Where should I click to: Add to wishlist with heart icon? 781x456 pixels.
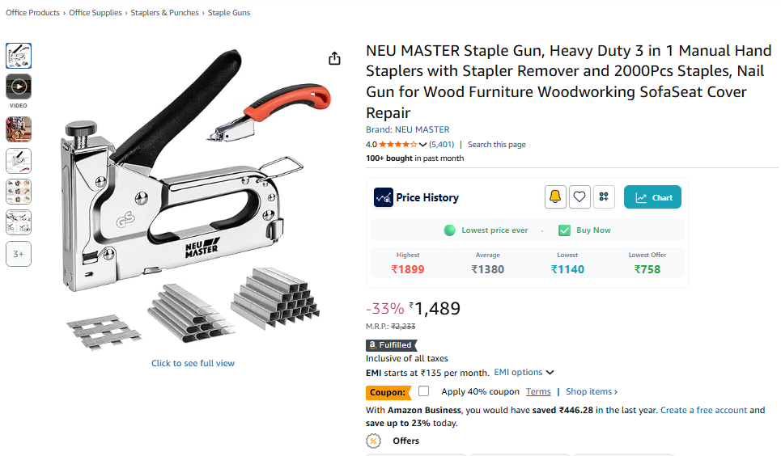579,197
